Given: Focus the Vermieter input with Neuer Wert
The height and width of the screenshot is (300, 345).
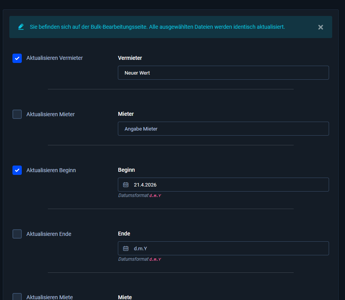Looking at the screenshot, I should coord(223,73).
